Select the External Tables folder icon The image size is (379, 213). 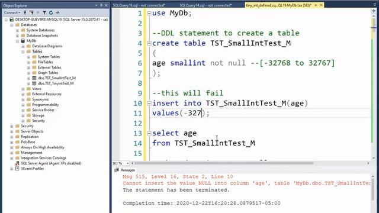(34, 67)
